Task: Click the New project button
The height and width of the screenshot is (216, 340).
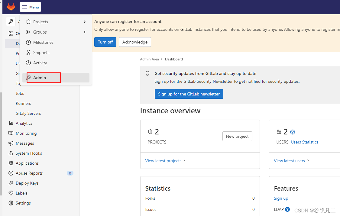Action: (237, 136)
